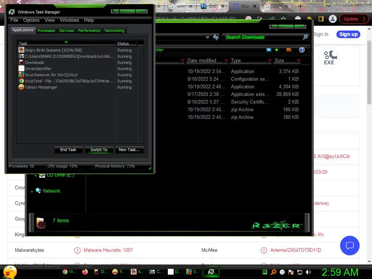The image size is (372, 279).
Task: Open the Options menu in Task Manager
Action: coord(31,20)
